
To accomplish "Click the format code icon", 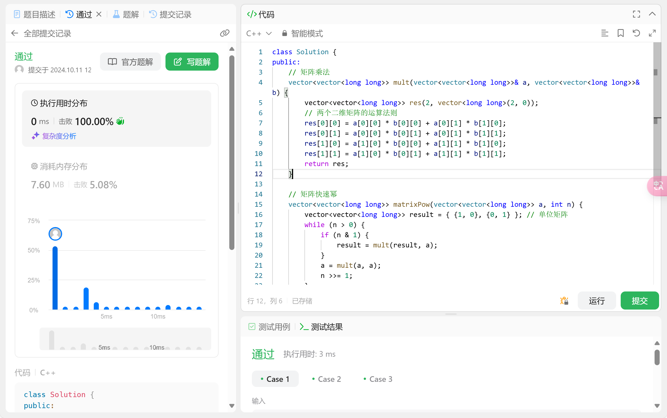I will (605, 33).
